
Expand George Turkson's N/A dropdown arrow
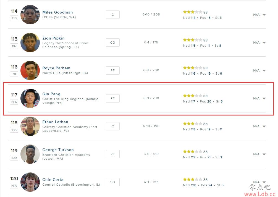tap(264, 154)
